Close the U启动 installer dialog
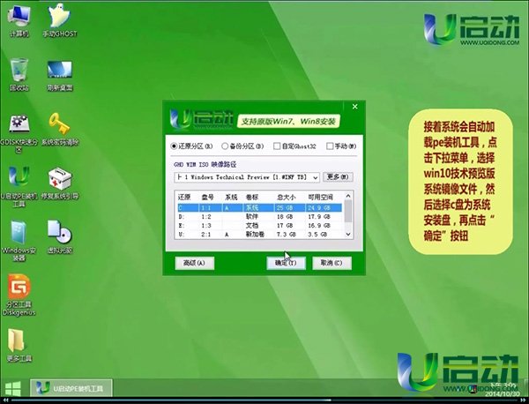Screen dimensions: 529x404 coord(355,107)
